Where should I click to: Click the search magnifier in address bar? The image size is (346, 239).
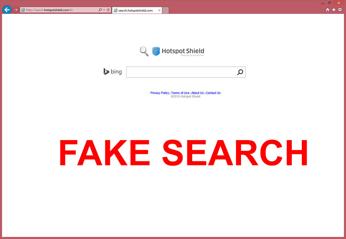[100, 10]
